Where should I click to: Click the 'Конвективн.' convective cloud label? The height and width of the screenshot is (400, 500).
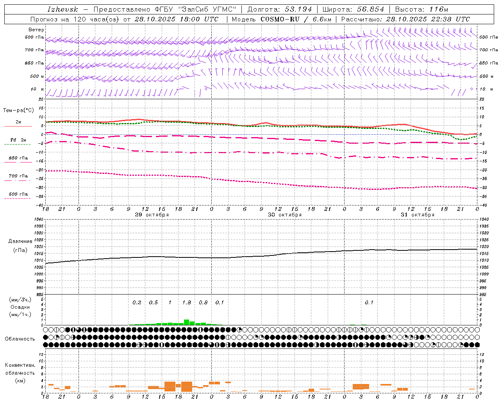point(20,365)
